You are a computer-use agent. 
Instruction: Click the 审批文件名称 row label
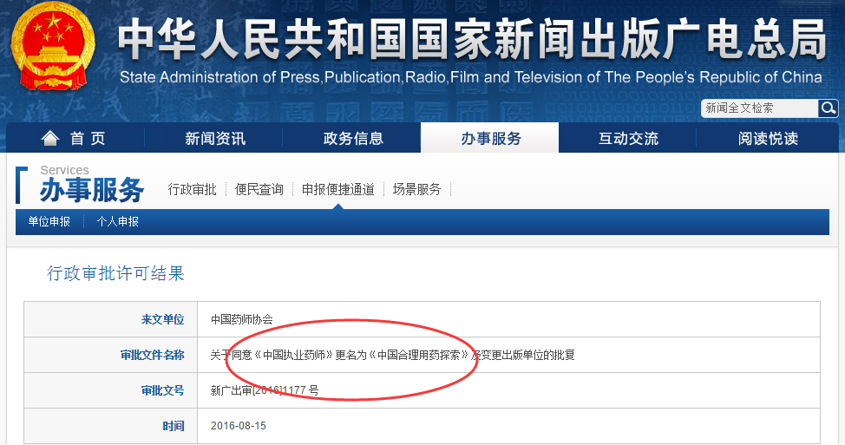[x=152, y=355]
